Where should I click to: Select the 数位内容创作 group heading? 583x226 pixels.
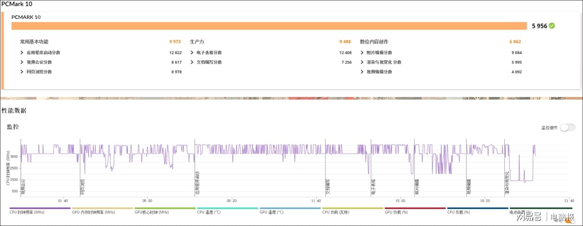pyautogui.click(x=374, y=42)
